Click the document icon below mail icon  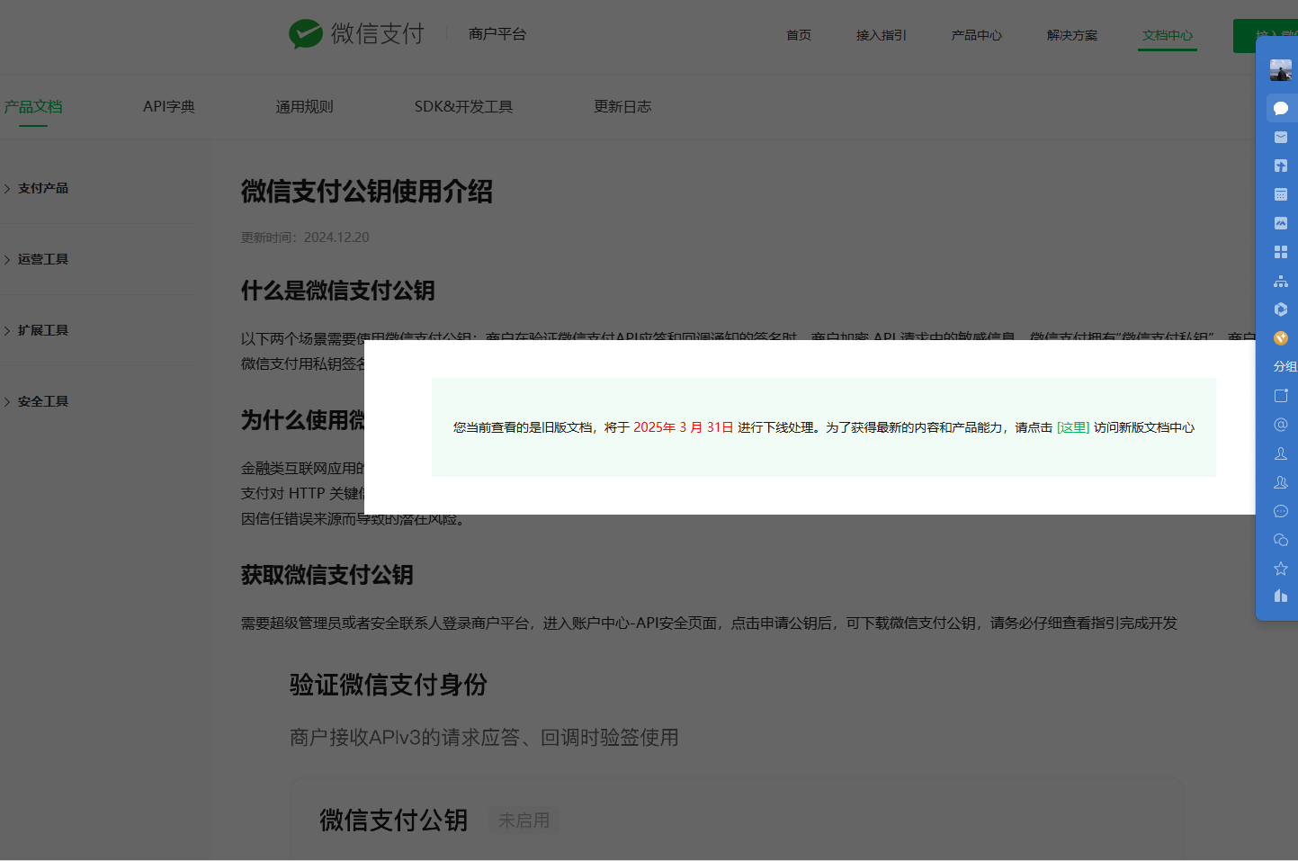pos(1281,166)
